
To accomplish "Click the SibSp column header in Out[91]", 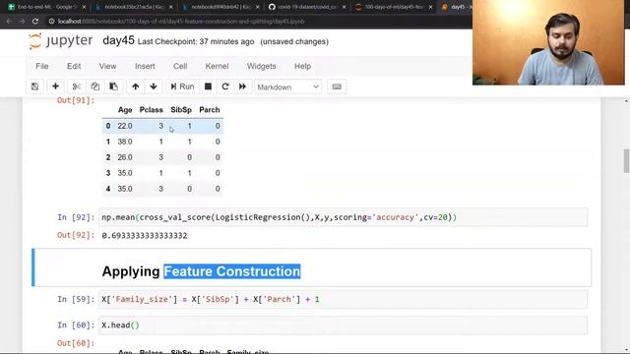I will tap(181, 110).
